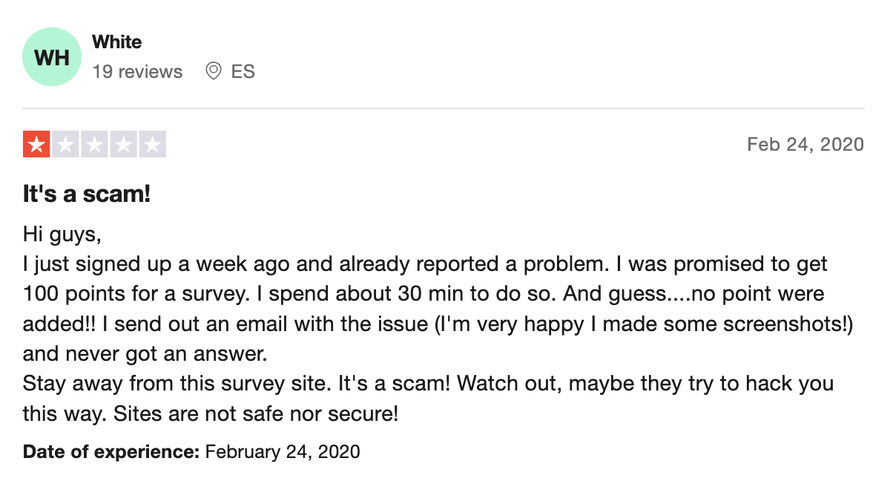Open reviewer name White profile
Screen dimensions: 893x484
(116, 42)
